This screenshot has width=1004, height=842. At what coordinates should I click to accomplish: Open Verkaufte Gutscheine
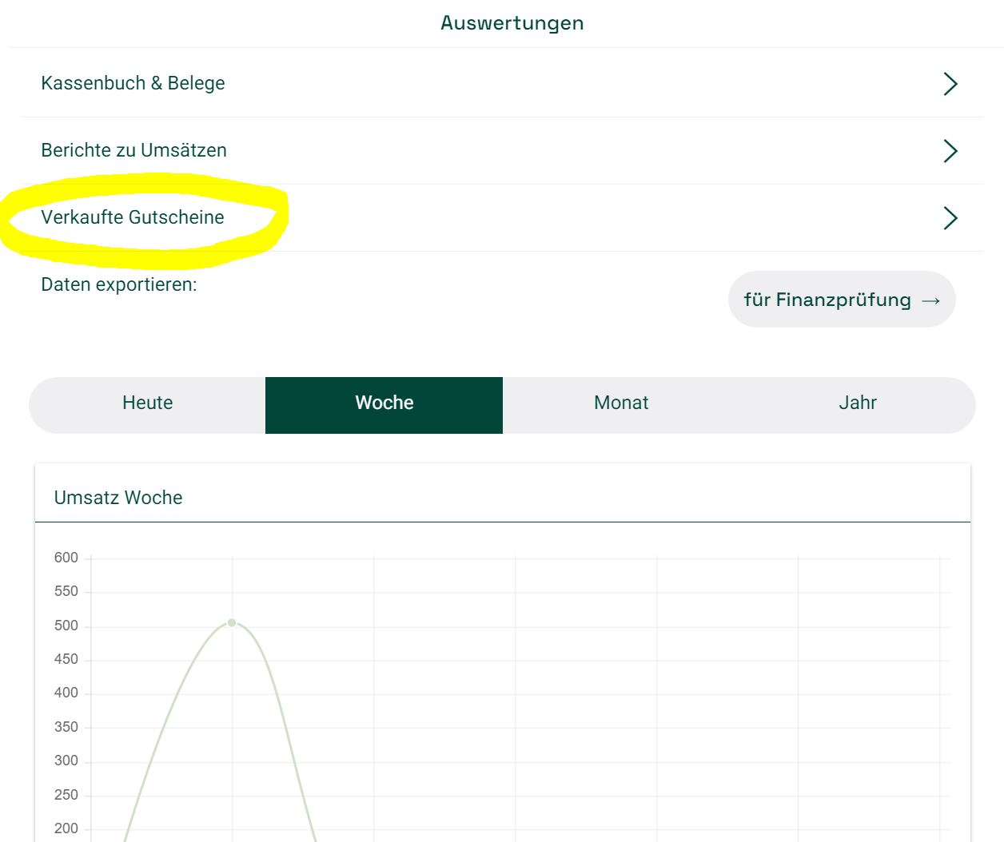[502, 217]
